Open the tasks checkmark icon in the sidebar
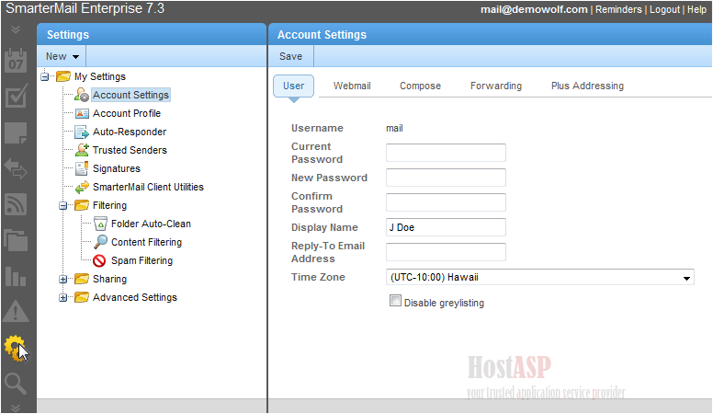The height and width of the screenshot is (414, 713). coord(16,96)
